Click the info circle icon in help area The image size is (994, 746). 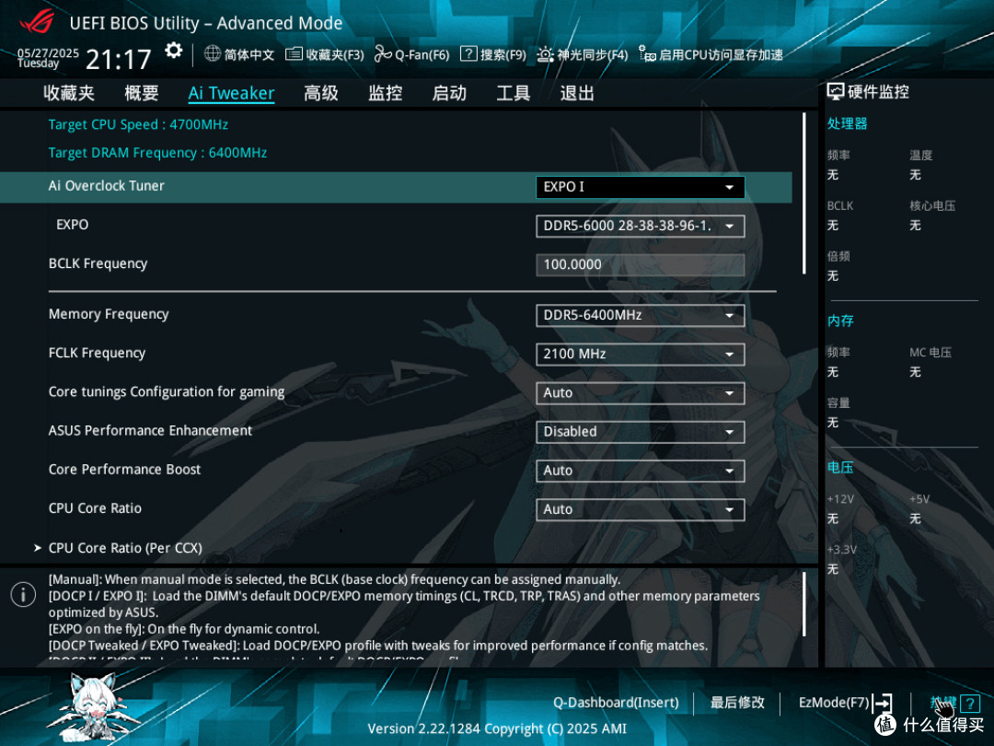coord(23,594)
